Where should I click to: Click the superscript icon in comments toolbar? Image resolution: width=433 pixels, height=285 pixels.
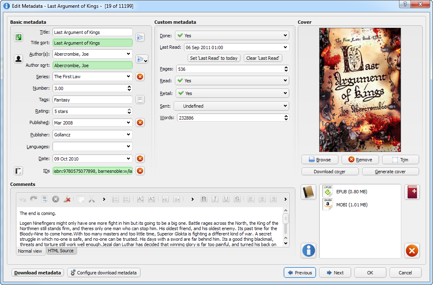coord(140,199)
